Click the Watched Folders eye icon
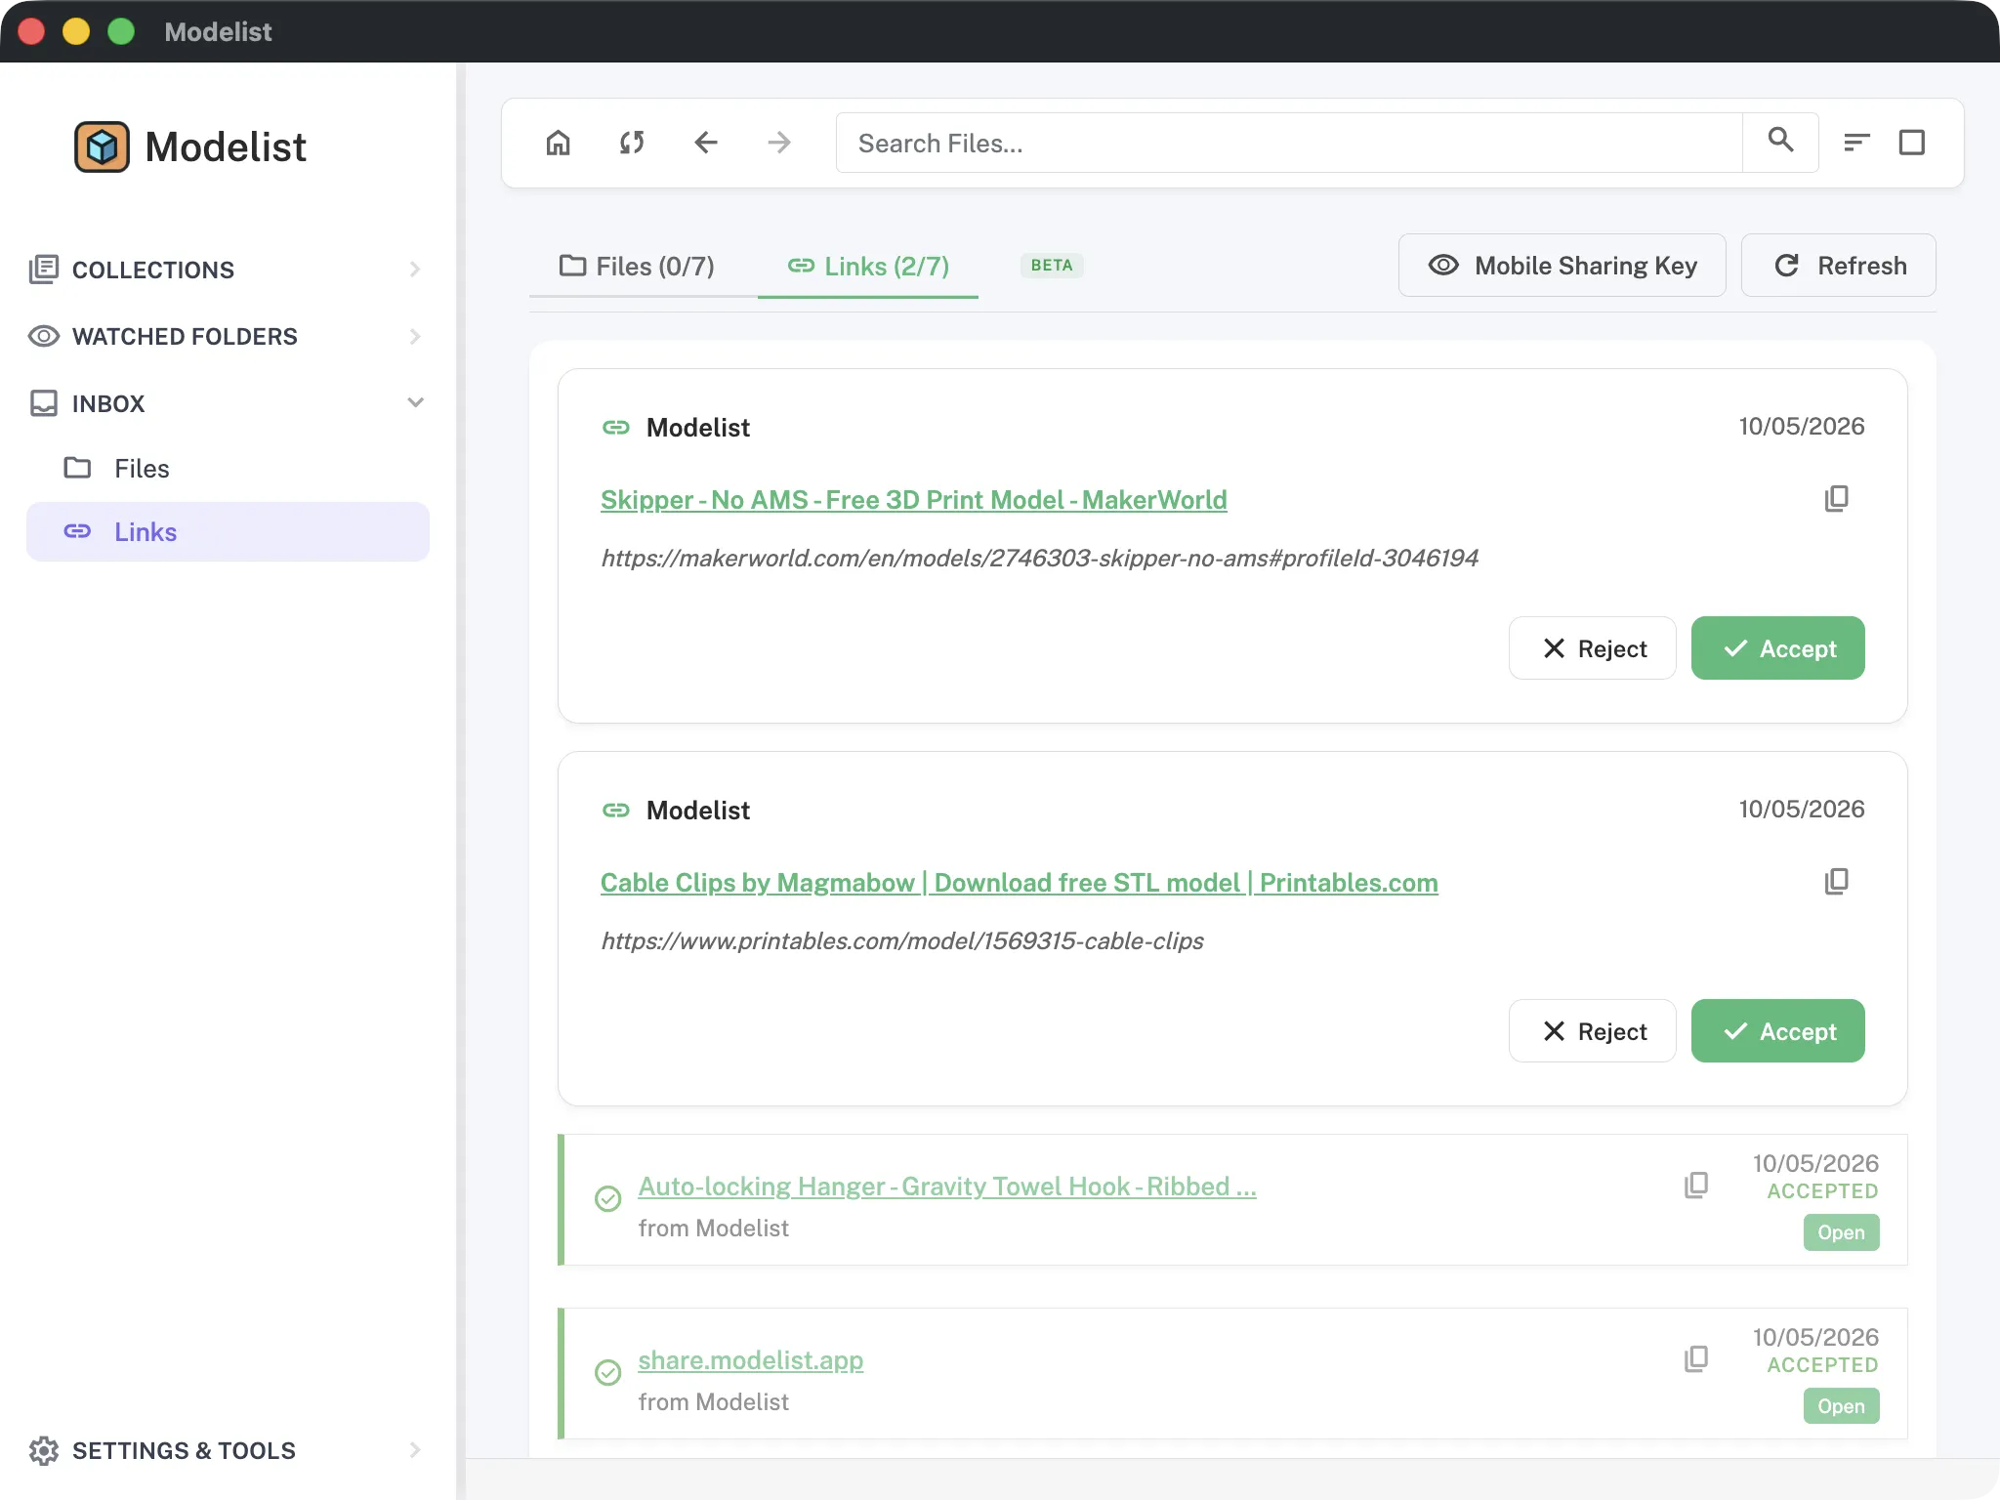The height and width of the screenshot is (1500, 2000). click(44, 336)
